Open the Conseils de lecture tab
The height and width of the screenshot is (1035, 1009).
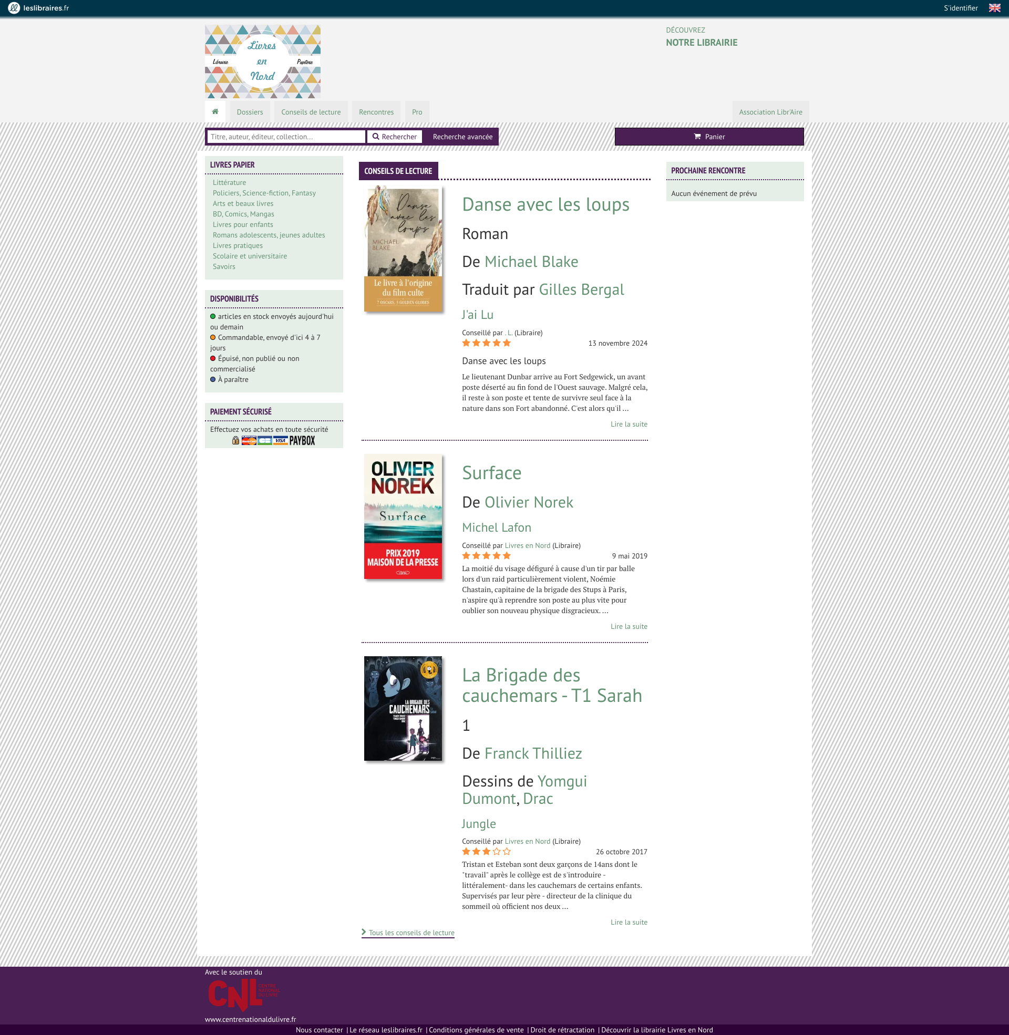[311, 112]
